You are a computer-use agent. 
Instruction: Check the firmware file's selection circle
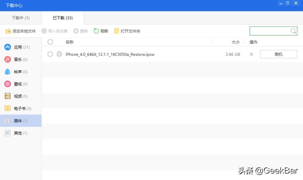coord(50,54)
